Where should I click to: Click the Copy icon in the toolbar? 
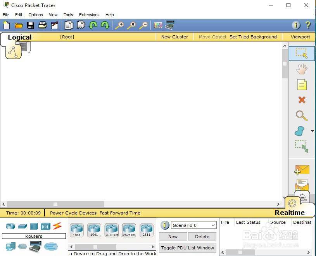[x=69, y=25]
